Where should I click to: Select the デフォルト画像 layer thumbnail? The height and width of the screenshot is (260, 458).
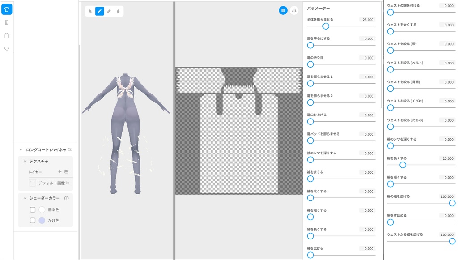(32, 183)
